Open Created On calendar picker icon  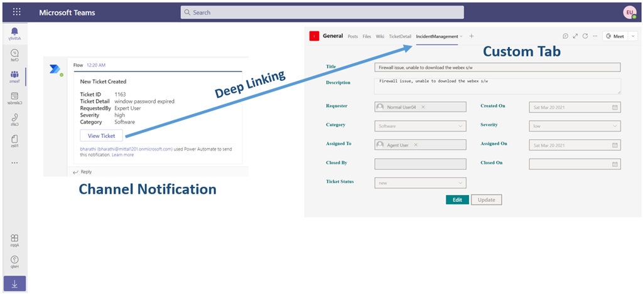(615, 107)
